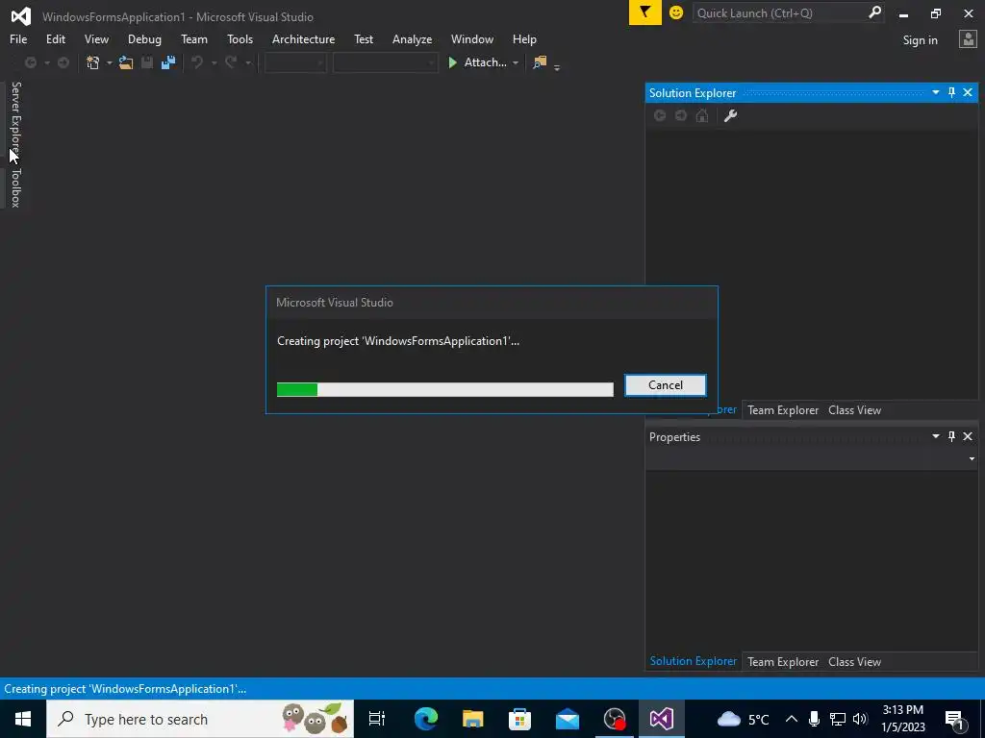Open the Window menu
The width and height of the screenshot is (985, 738).
point(471,38)
